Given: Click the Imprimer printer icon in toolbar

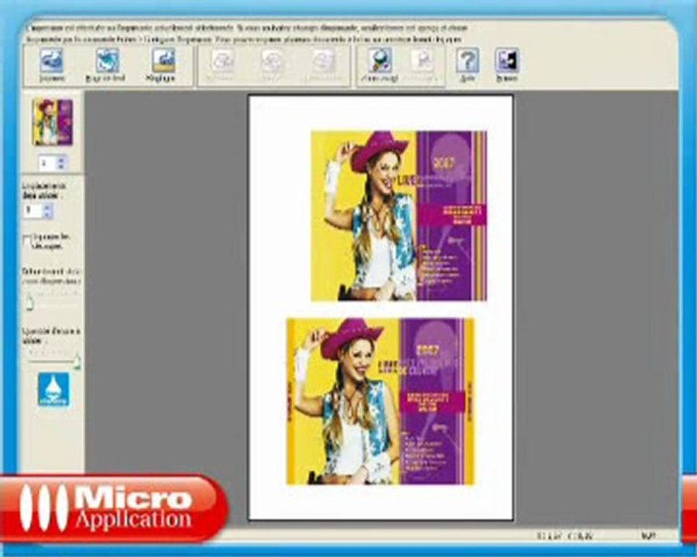Looking at the screenshot, I should click(x=52, y=61).
